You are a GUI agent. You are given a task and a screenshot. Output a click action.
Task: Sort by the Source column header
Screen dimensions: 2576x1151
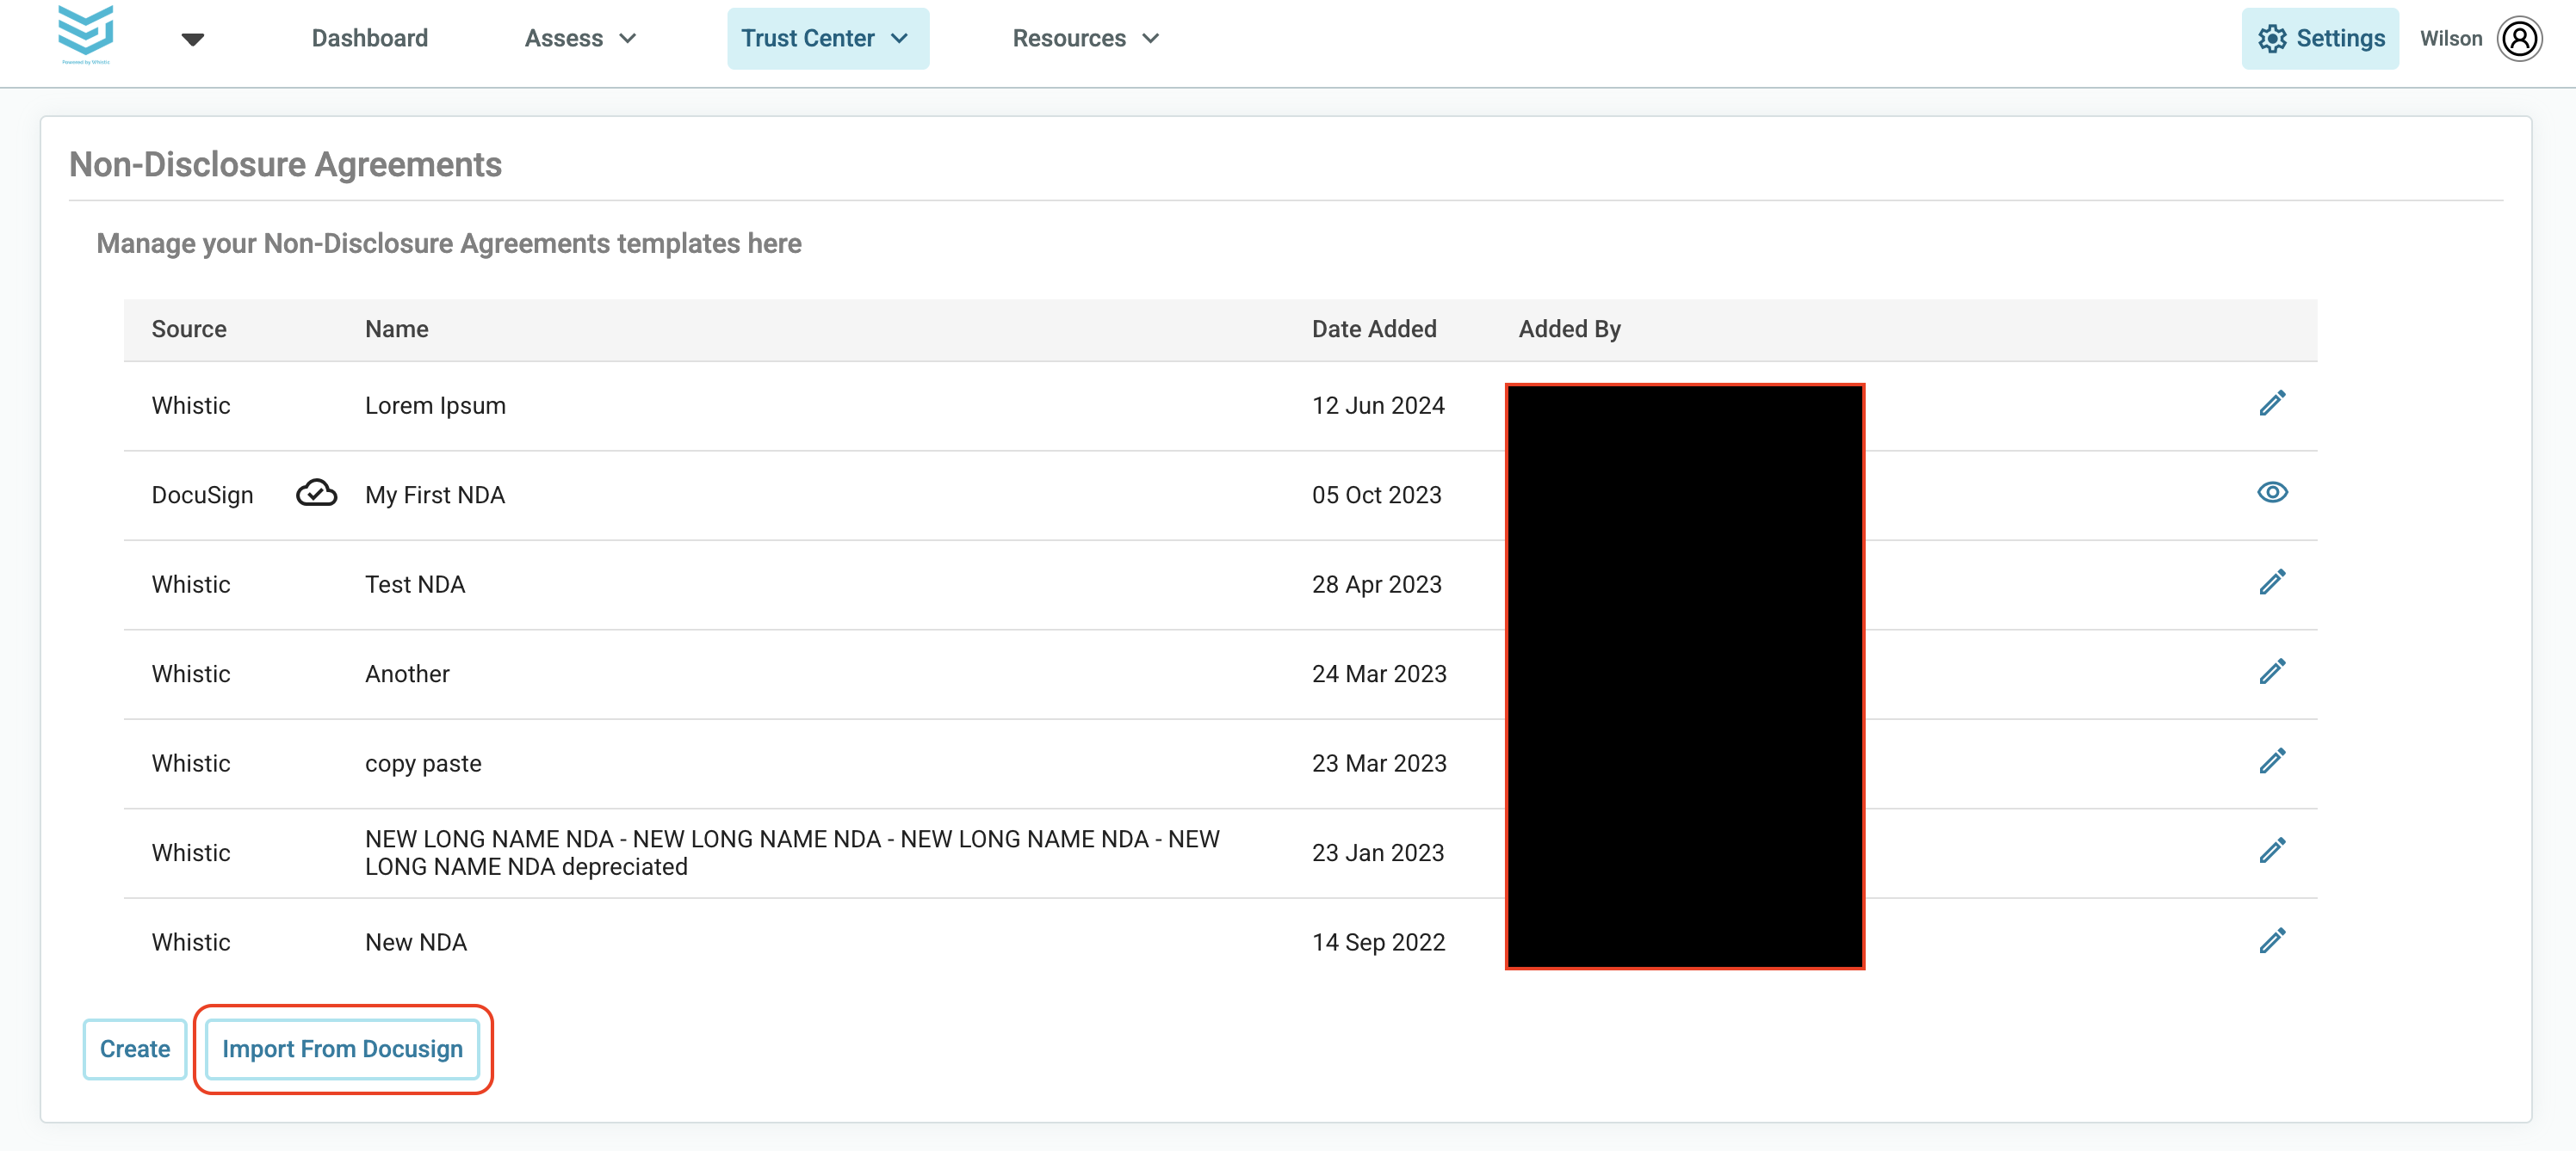(189, 329)
